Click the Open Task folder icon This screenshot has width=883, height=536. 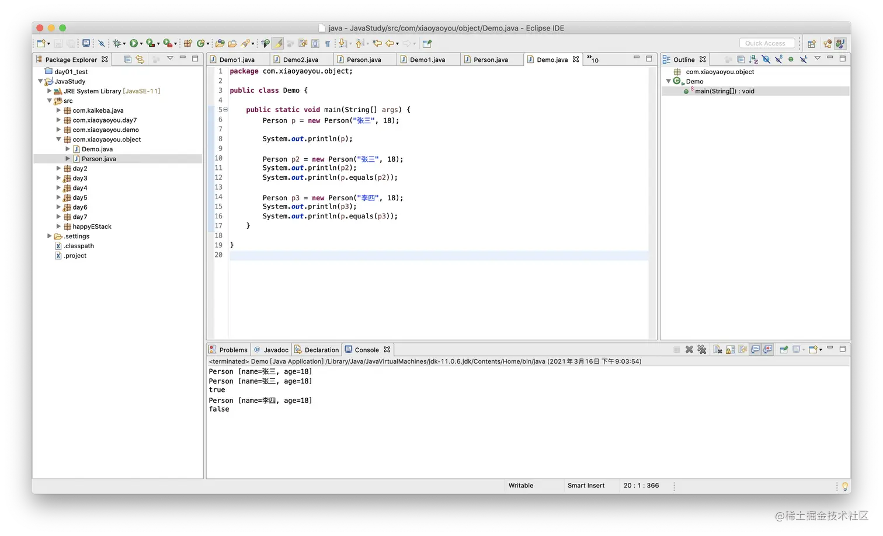pos(232,43)
